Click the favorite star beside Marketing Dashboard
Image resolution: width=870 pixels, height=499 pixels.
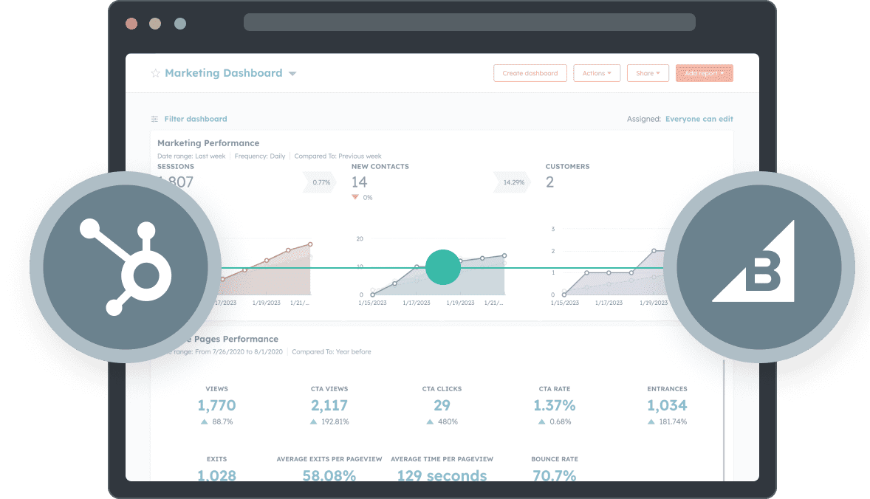coord(155,73)
